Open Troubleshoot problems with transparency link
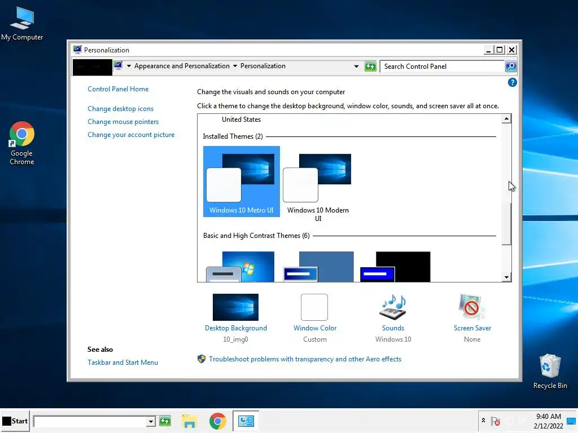Image resolution: width=578 pixels, height=433 pixels. (x=305, y=359)
